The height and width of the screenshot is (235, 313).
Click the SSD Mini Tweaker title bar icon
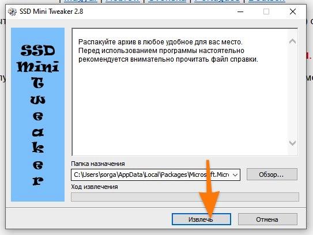click(x=12, y=12)
